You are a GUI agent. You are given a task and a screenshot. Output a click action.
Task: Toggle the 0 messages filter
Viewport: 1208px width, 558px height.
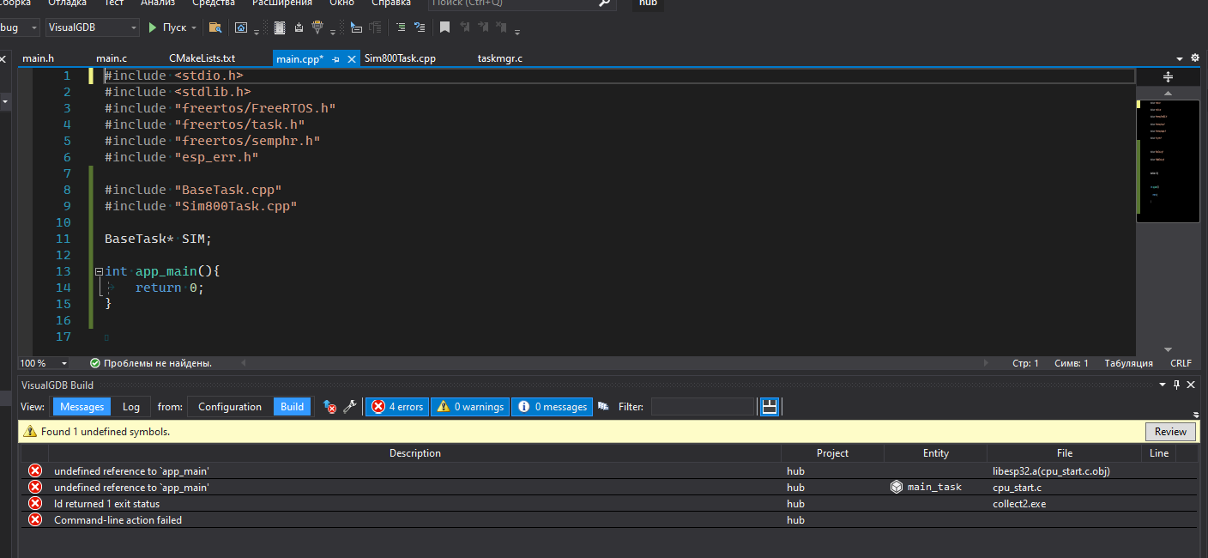click(x=552, y=407)
